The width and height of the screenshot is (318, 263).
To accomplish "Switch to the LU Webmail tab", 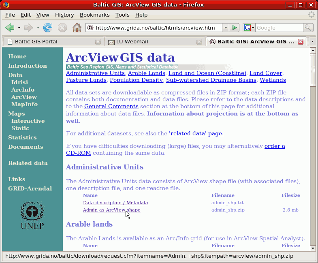I will pos(155,42).
